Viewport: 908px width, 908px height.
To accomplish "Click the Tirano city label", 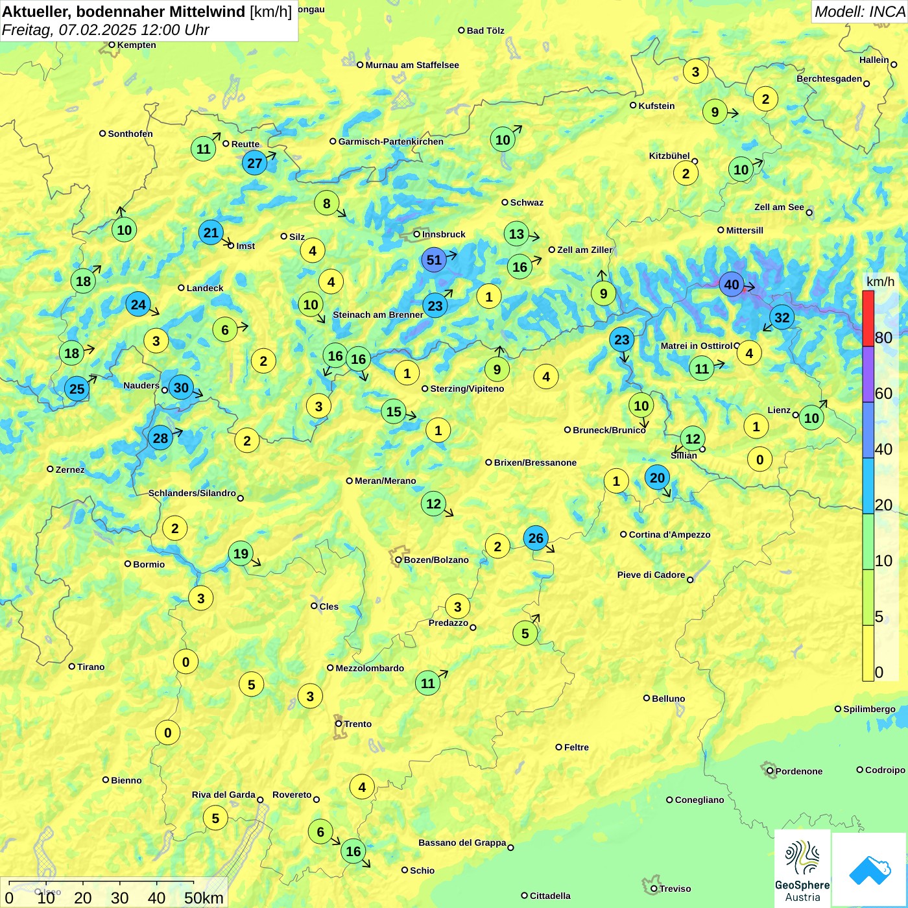I will [91, 667].
